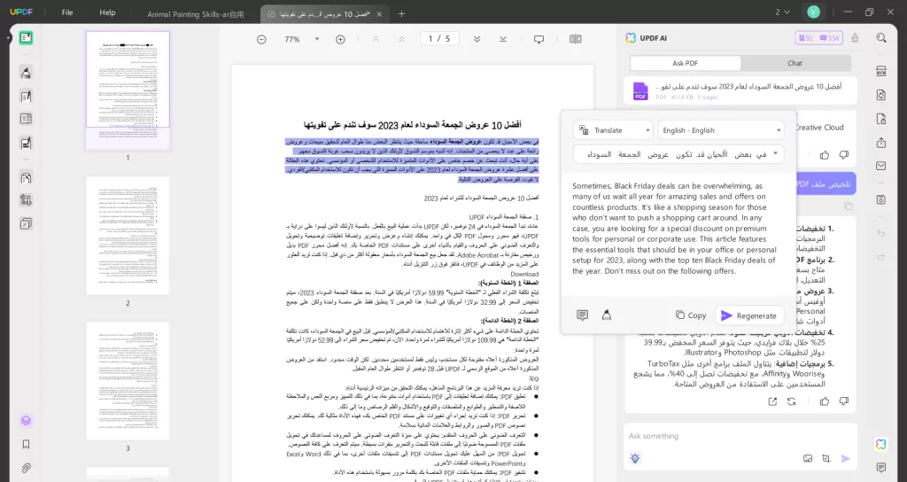
Task: Attach an image to the AI chat
Action: [808, 458]
